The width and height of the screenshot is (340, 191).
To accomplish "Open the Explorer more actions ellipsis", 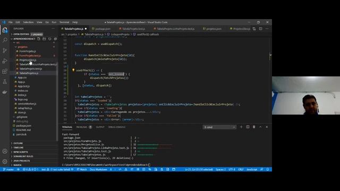I will point(53,29).
